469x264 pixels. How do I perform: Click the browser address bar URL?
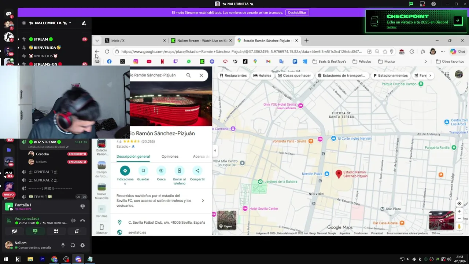click(x=241, y=52)
